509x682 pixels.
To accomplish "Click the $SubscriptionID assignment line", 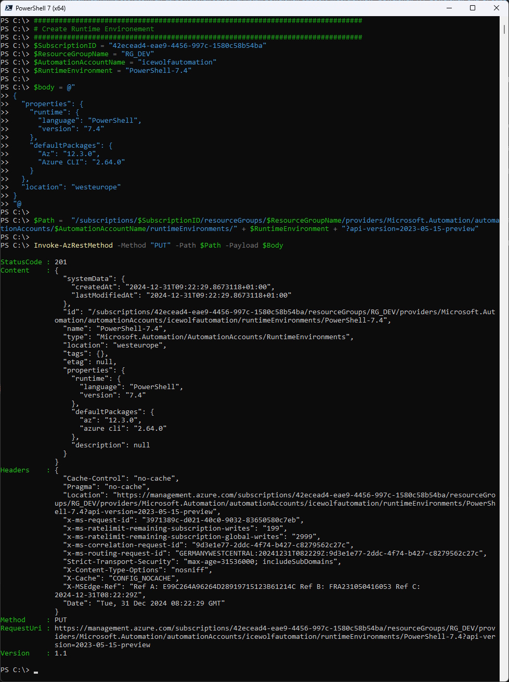I will click(150, 46).
